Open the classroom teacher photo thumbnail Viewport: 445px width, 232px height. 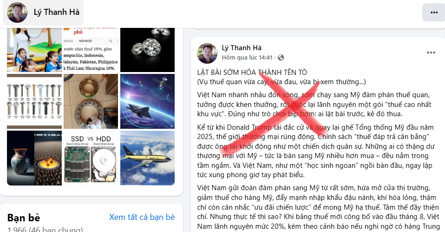click(x=34, y=50)
